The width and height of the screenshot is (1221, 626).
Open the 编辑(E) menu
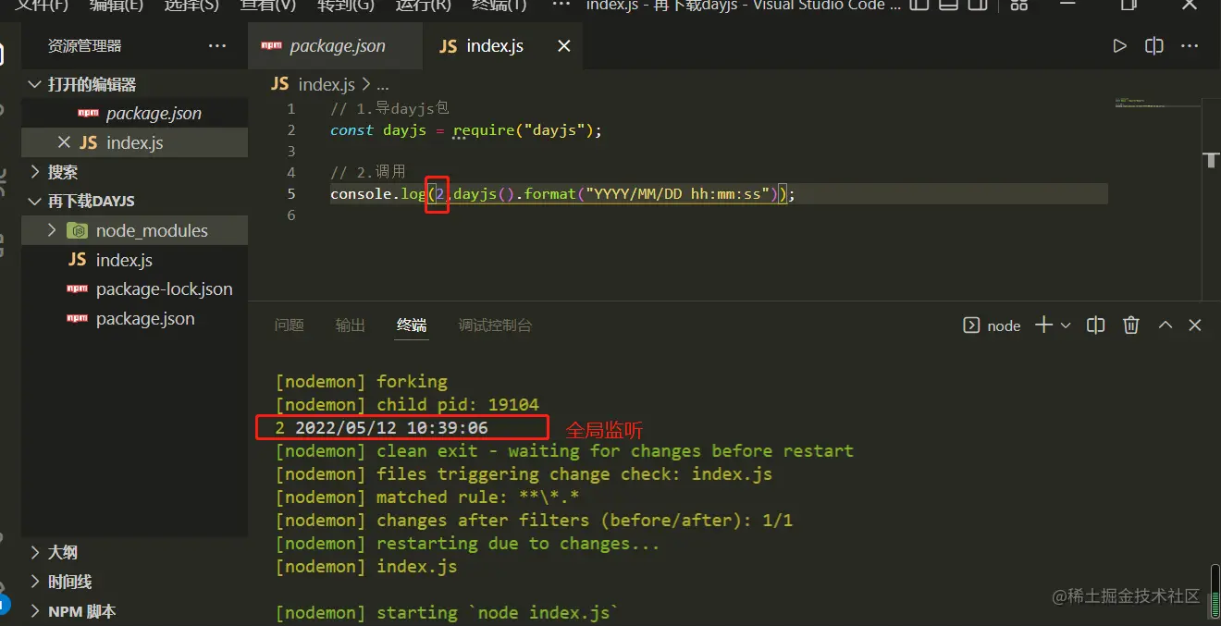116,5
